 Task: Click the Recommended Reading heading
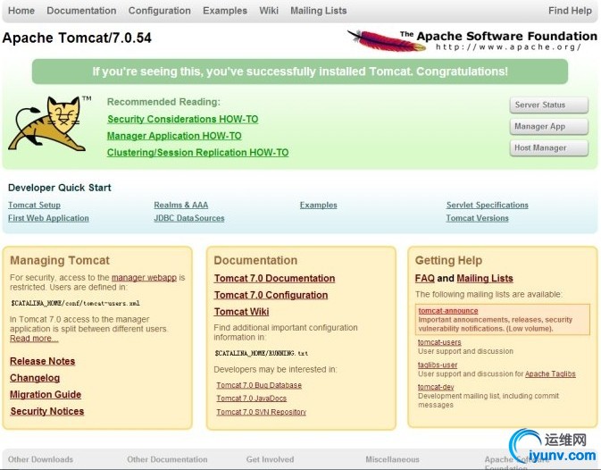tap(163, 102)
